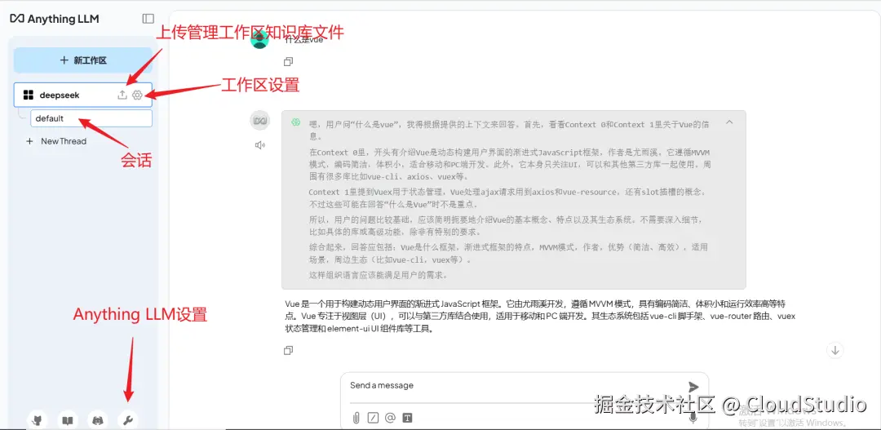Open the default thread
Viewport: 881px width, 430px height.
click(91, 118)
